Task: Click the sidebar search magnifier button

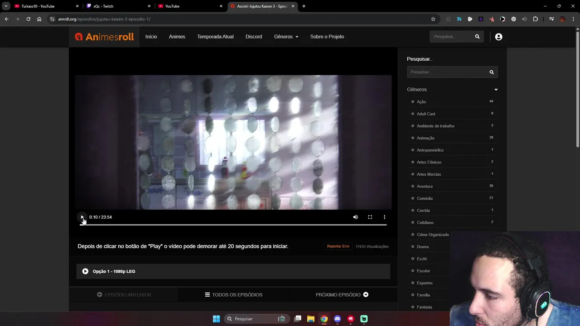Action: point(492,72)
